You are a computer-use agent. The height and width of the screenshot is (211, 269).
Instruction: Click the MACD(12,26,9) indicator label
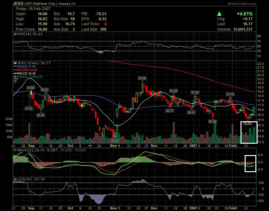click(x=31, y=150)
